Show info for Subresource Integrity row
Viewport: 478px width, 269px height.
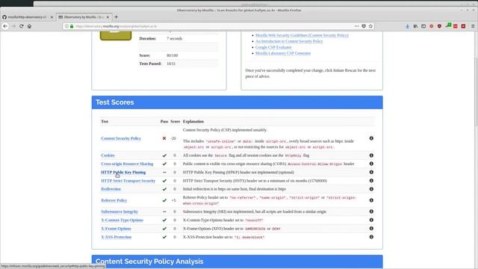371,211
